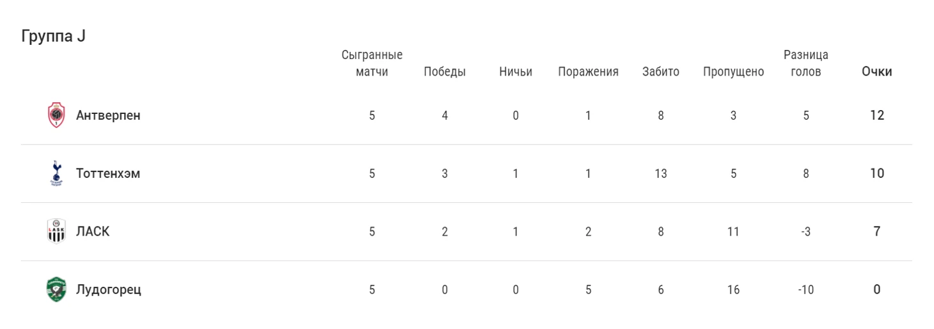This screenshot has height=329, width=934.
Task: Click the Забито column header
Action: point(661,72)
